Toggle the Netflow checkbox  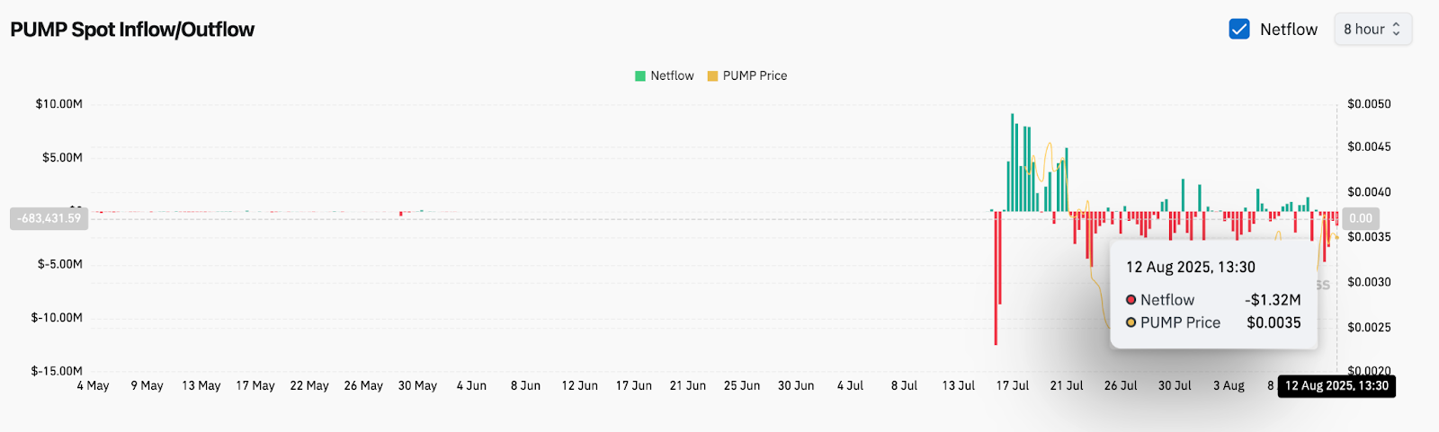[1239, 30]
